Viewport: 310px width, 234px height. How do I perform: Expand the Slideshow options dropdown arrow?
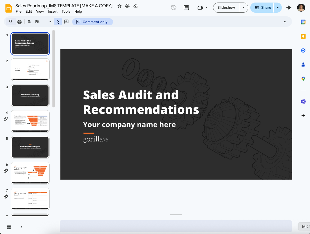coord(243,8)
